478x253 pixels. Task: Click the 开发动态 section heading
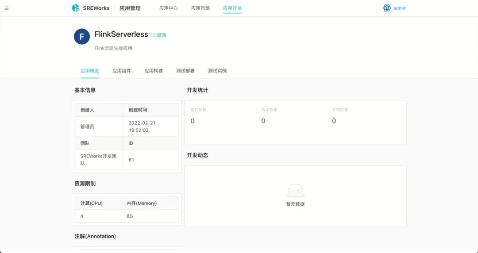click(x=197, y=155)
